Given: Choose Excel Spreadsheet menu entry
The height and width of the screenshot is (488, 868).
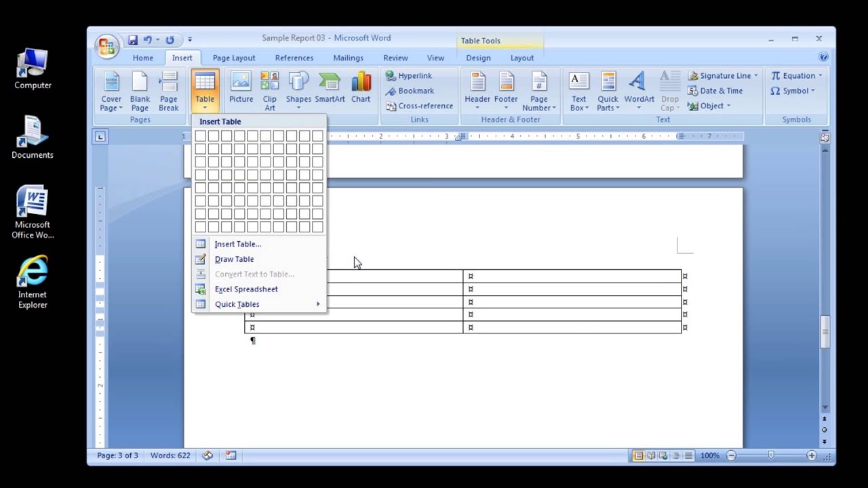Looking at the screenshot, I should (x=258, y=289).
